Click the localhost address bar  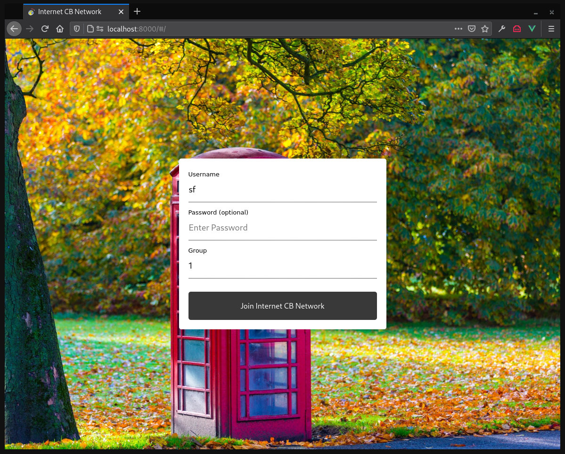pyautogui.click(x=273, y=29)
